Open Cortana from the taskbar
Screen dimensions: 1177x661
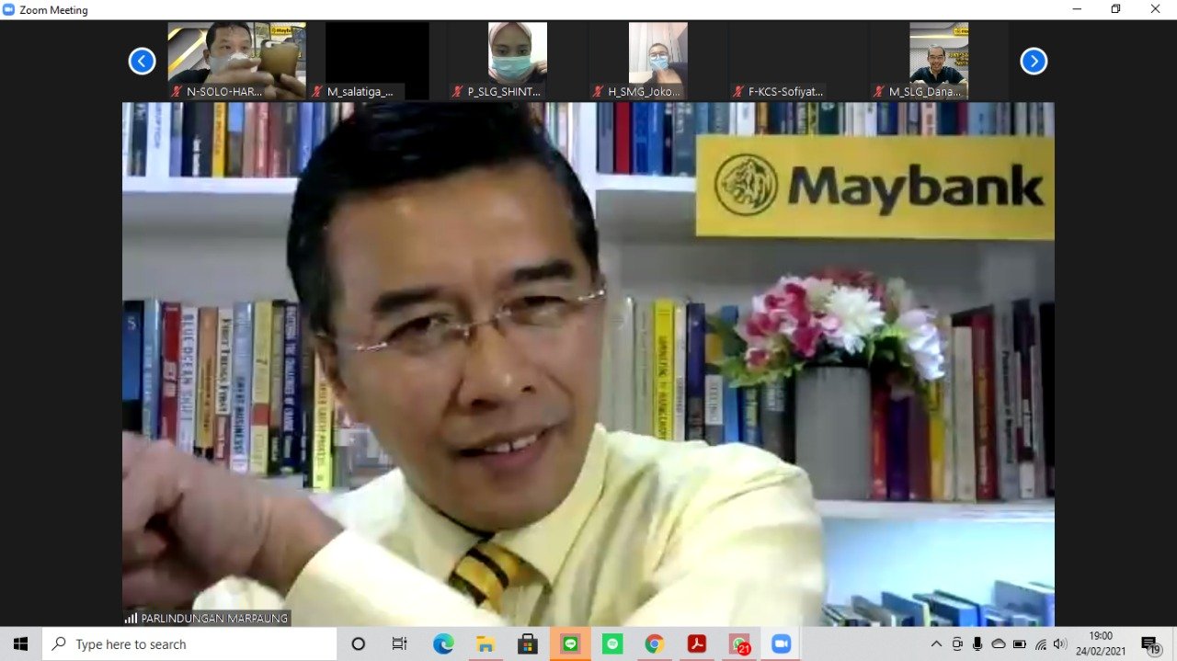pyautogui.click(x=359, y=644)
